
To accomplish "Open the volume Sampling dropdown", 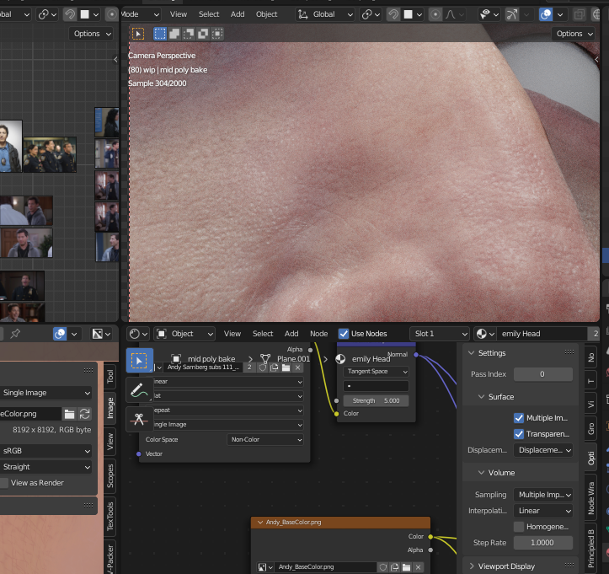I will point(543,495).
